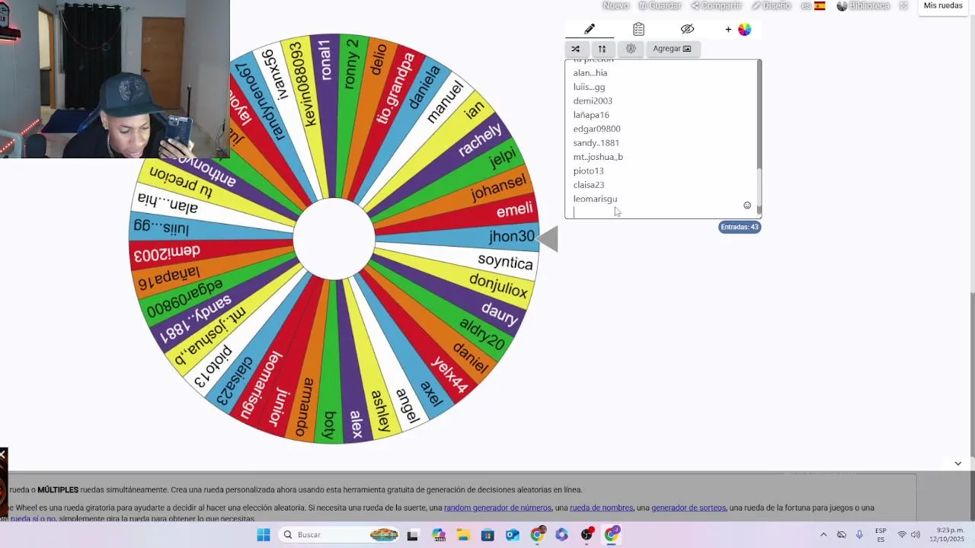Close the ad with X at left edge
This screenshot has width=975, height=548.
click(3, 454)
